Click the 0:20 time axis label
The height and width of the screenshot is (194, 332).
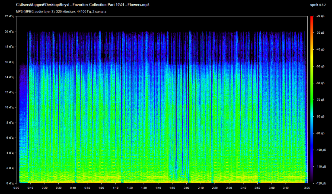pos(45,188)
